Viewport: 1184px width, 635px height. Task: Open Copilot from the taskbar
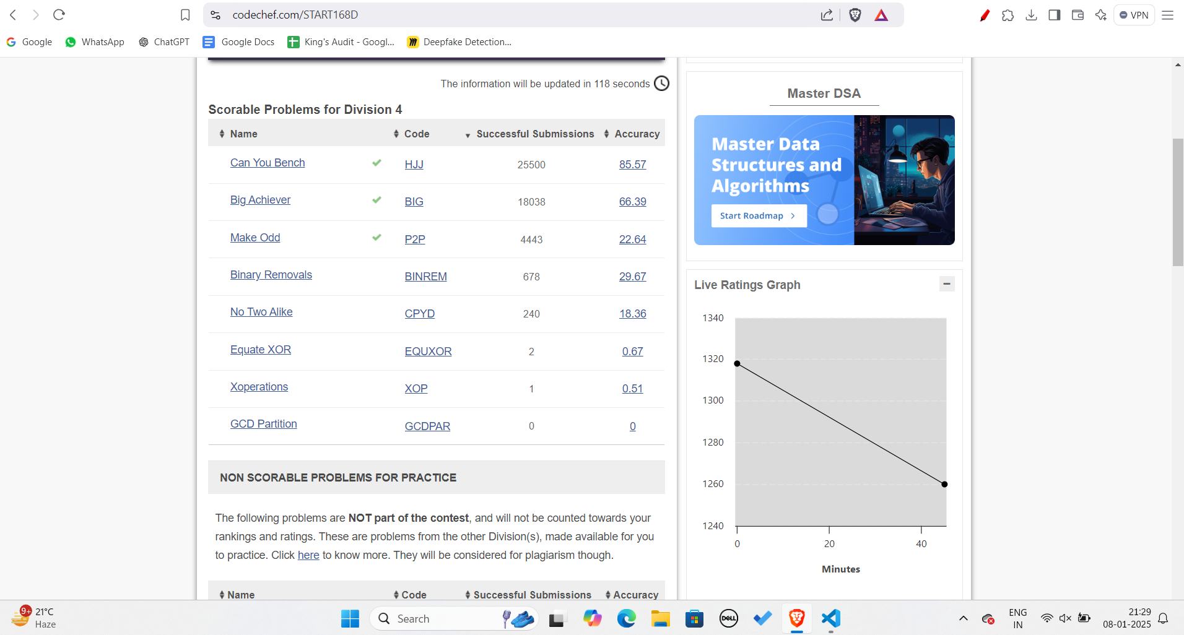coord(592,618)
